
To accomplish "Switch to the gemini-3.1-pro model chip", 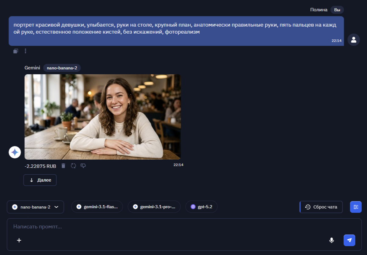I will tap(154, 207).
